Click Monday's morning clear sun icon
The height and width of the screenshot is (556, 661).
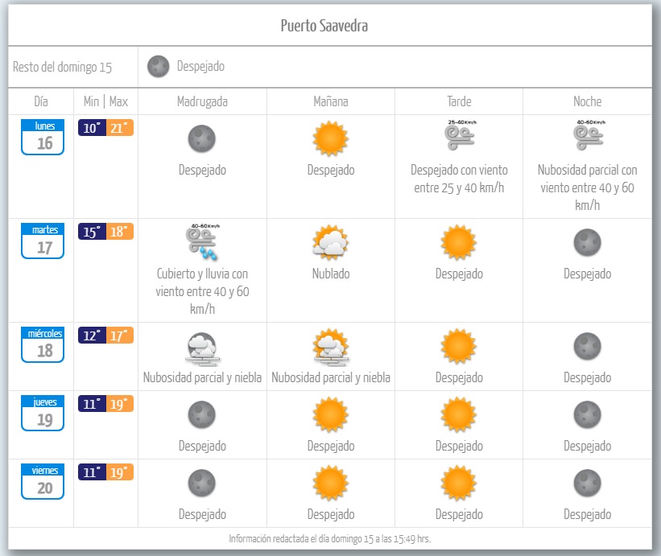pos(331,138)
